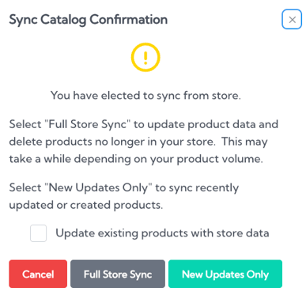The image size is (306, 295).
Task: Click the line 'updated or created products'
Action: click(x=86, y=205)
